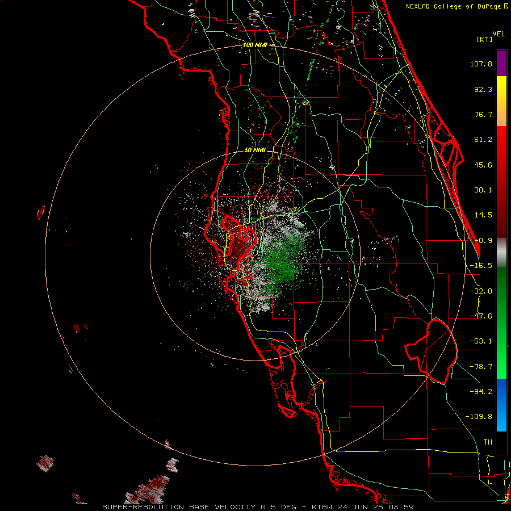This screenshot has width=511, height=511.
Task: Click the Super-Resolution Base Velocity caption
Action: pos(258,507)
